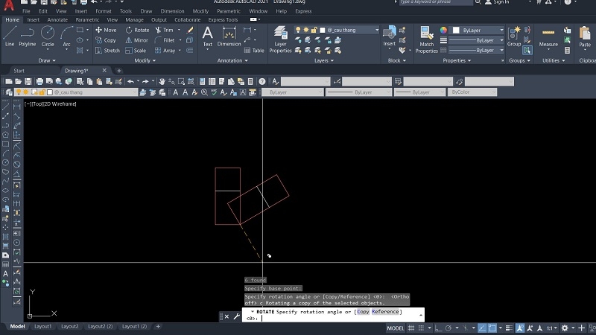Open the File menu
The height and width of the screenshot is (335, 596).
(26, 11)
